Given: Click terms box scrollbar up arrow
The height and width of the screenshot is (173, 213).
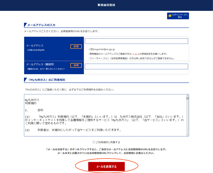Looking at the screenshot, I should pos(187,96).
